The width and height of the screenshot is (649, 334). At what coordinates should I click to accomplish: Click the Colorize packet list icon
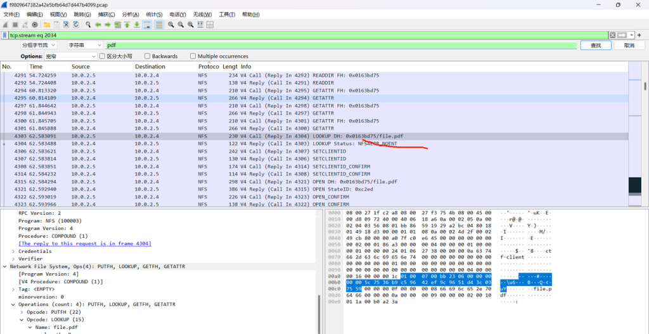click(158, 25)
